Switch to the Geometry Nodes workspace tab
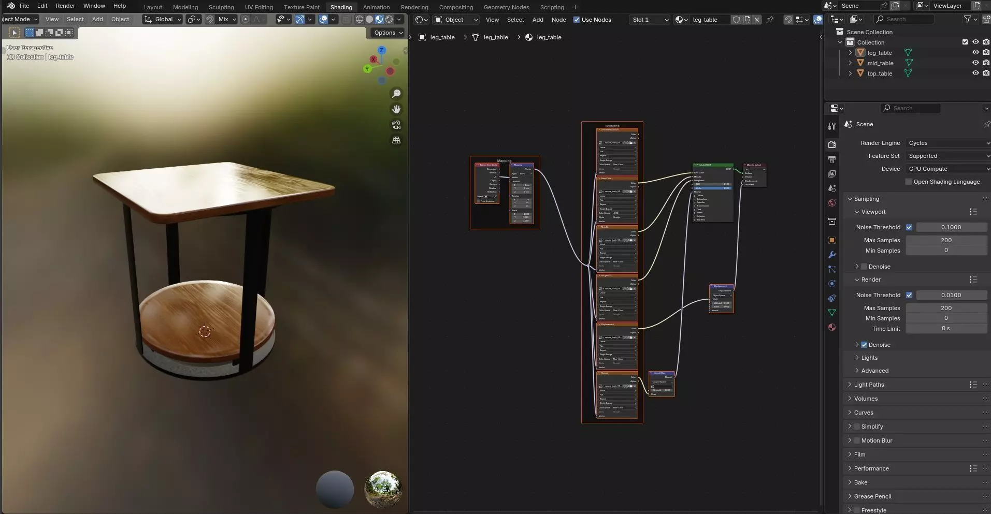The image size is (991, 514). [506, 7]
